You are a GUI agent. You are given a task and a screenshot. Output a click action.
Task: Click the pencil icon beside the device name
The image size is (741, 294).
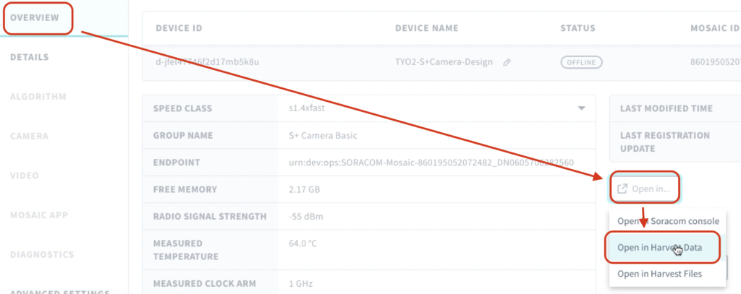[x=507, y=62]
